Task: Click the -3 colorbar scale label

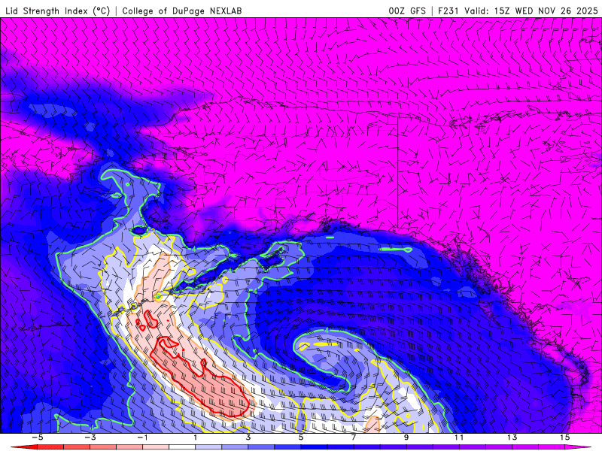Action: point(90,437)
